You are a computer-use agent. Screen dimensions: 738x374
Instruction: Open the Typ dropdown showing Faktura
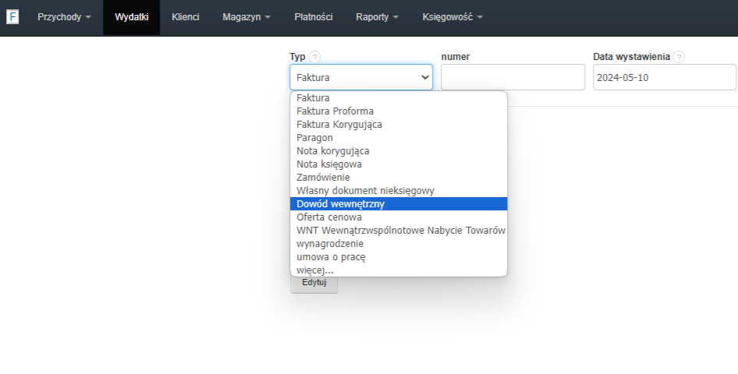[361, 77]
